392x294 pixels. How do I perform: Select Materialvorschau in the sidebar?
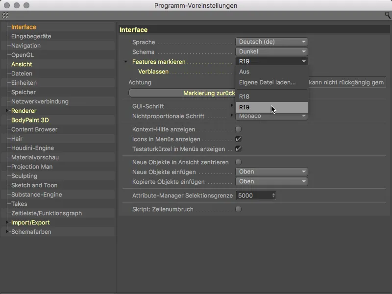35,157
